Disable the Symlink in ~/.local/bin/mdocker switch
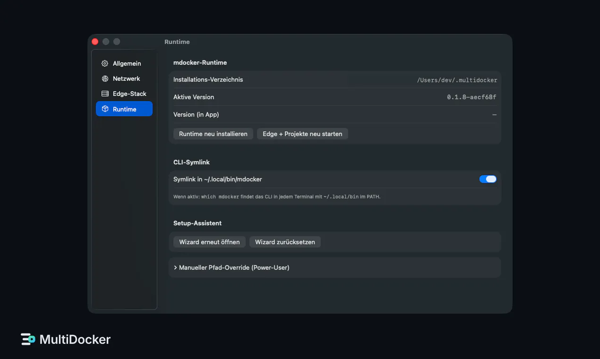This screenshot has width=600, height=359. [x=488, y=179]
